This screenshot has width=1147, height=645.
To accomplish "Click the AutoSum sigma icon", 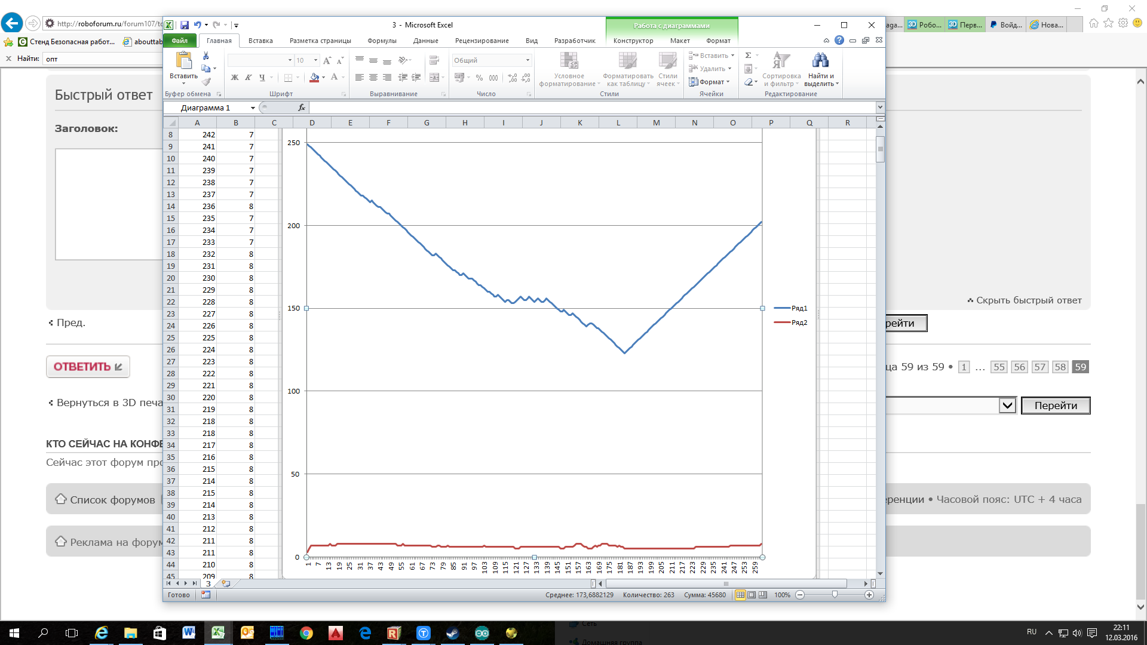I will point(748,56).
